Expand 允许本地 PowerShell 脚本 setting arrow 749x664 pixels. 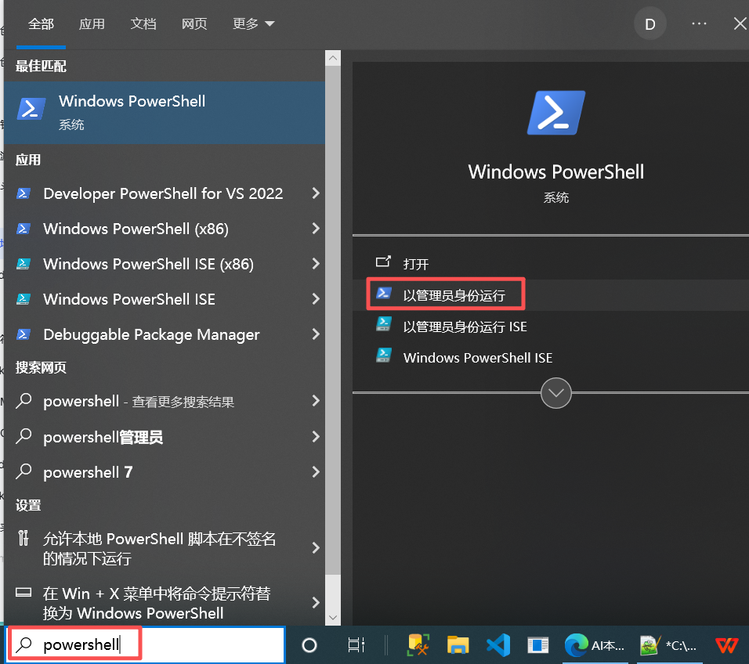click(x=316, y=547)
